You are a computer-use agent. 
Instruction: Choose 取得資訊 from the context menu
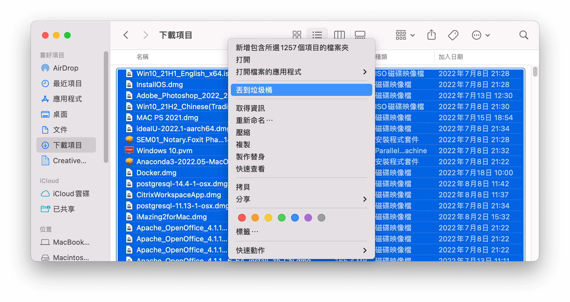301,108
